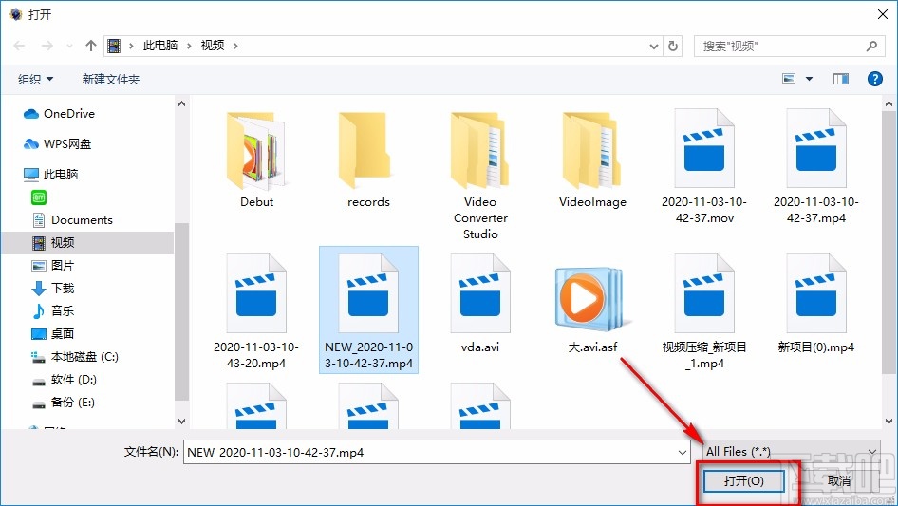
Task: Go up one folder level
Action: pos(90,46)
